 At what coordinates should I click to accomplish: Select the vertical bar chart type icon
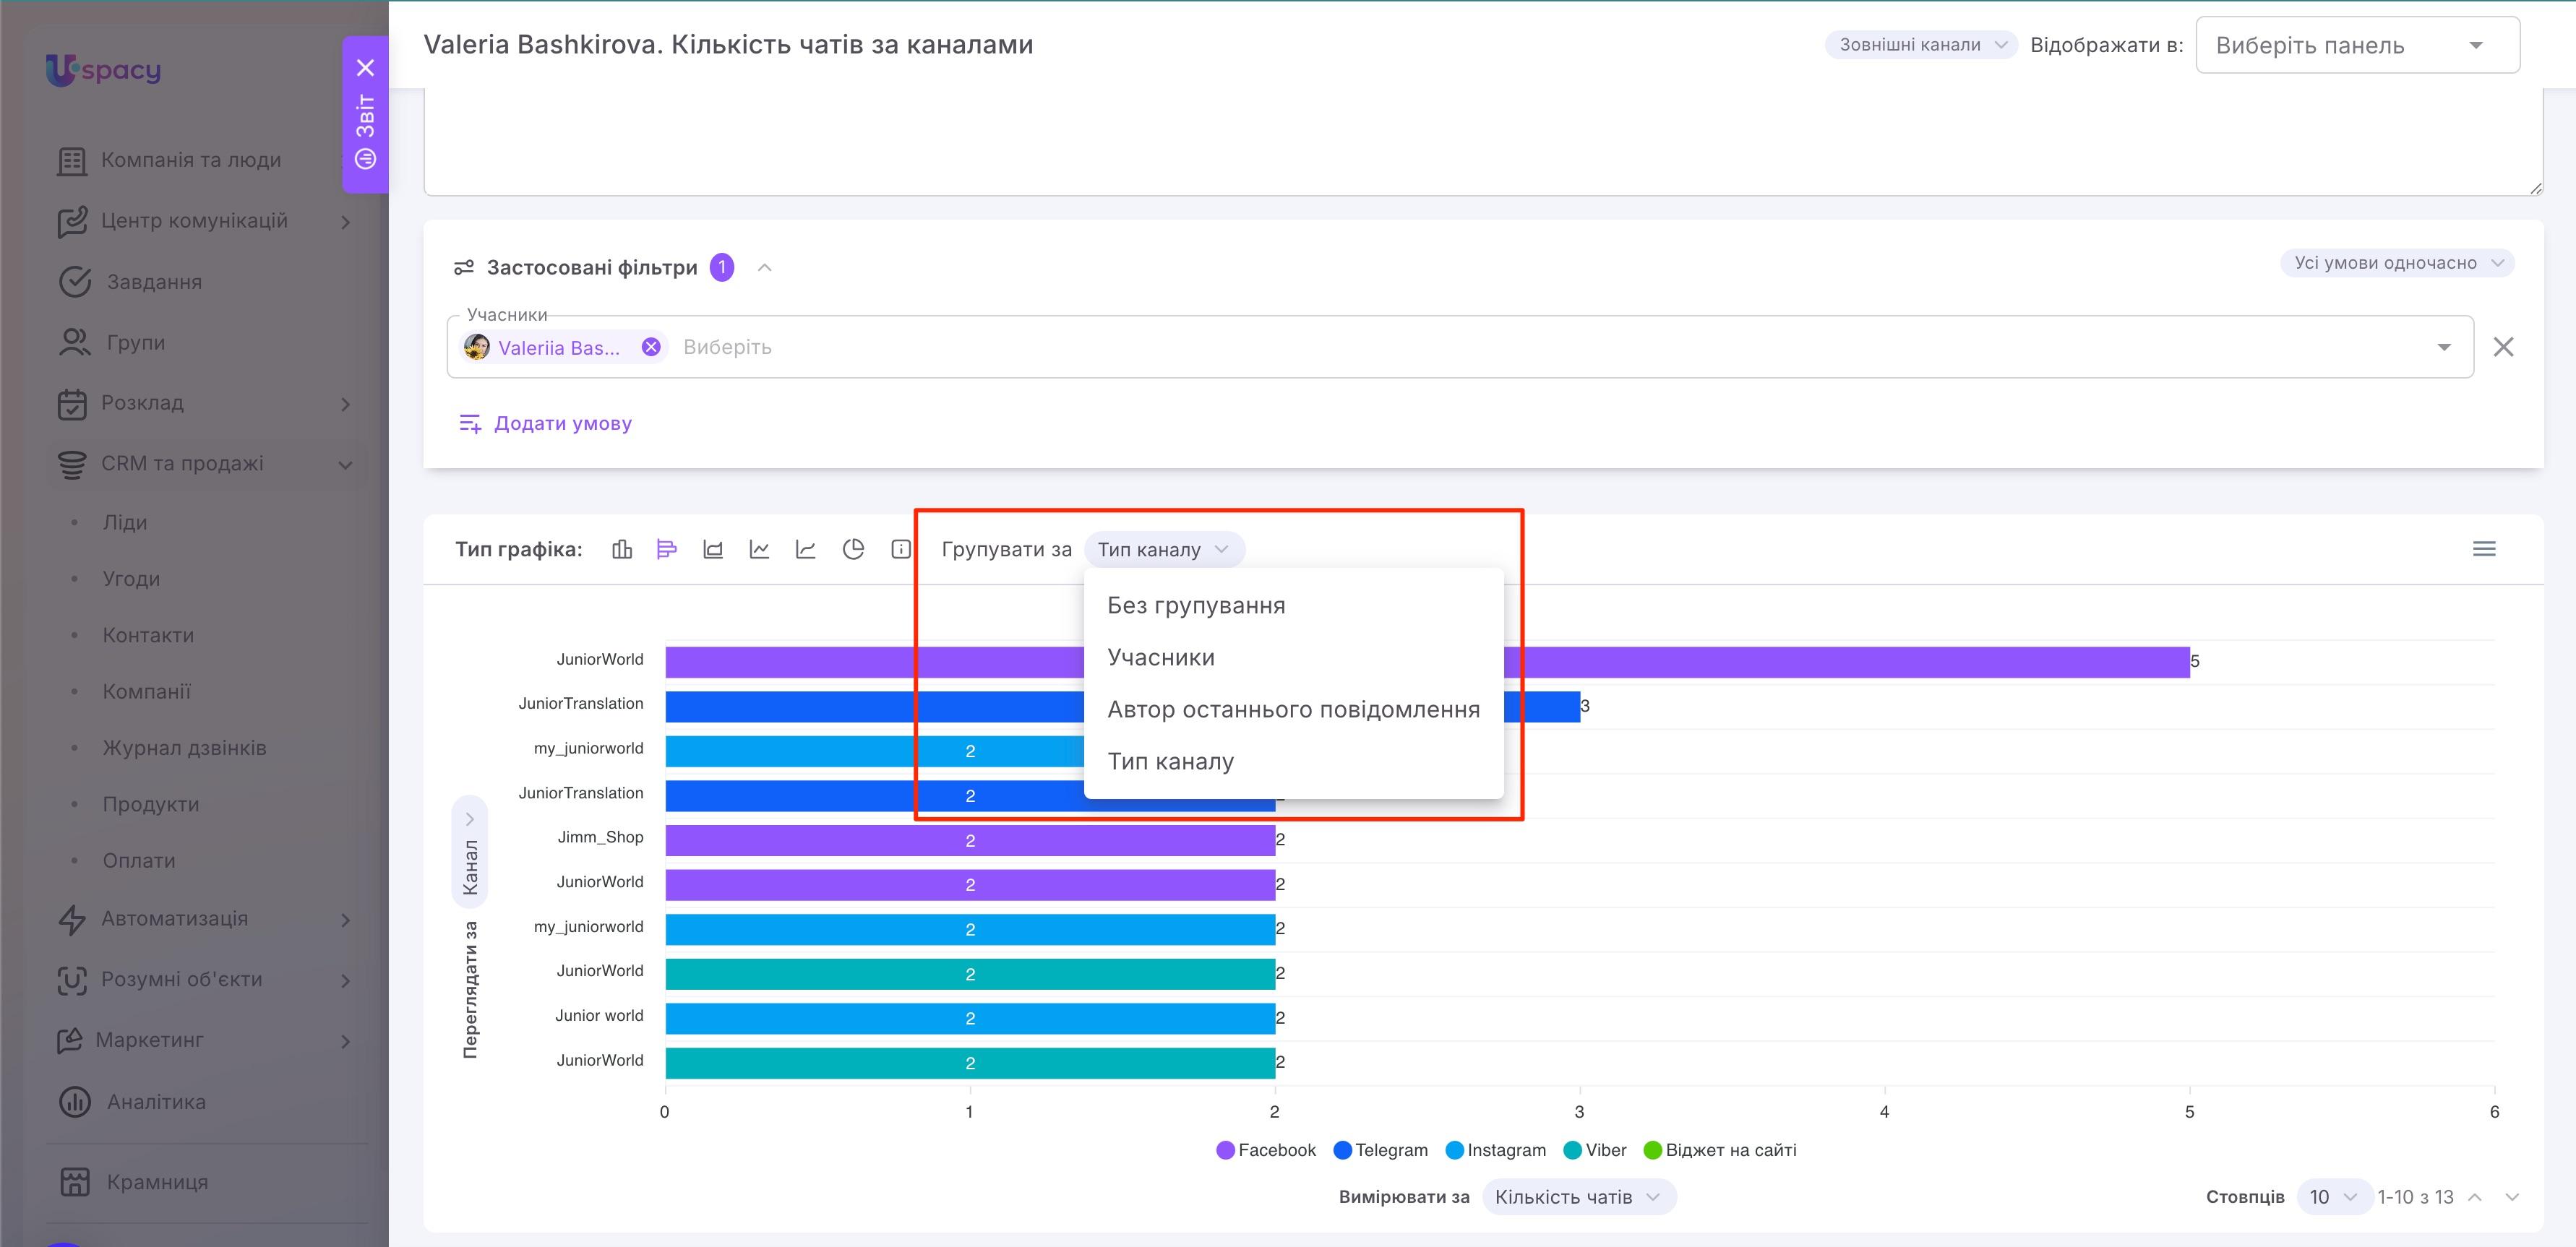[x=622, y=548]
